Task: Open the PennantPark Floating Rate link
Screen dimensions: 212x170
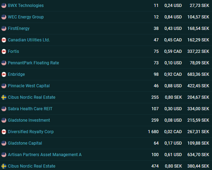Action: point(33,63)
